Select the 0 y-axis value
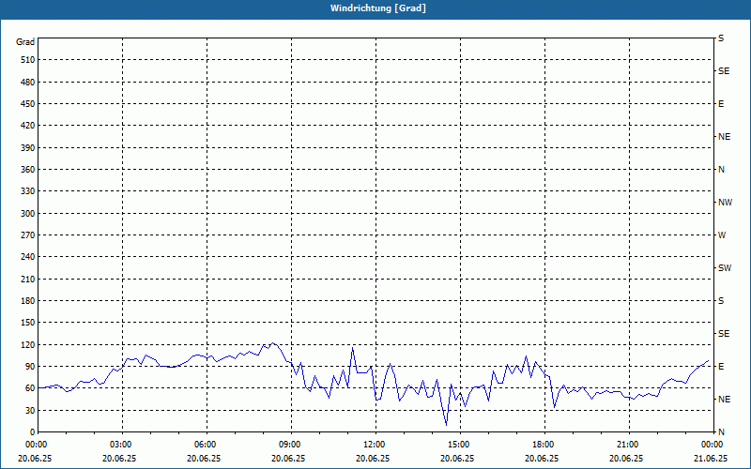 (33, 431)
